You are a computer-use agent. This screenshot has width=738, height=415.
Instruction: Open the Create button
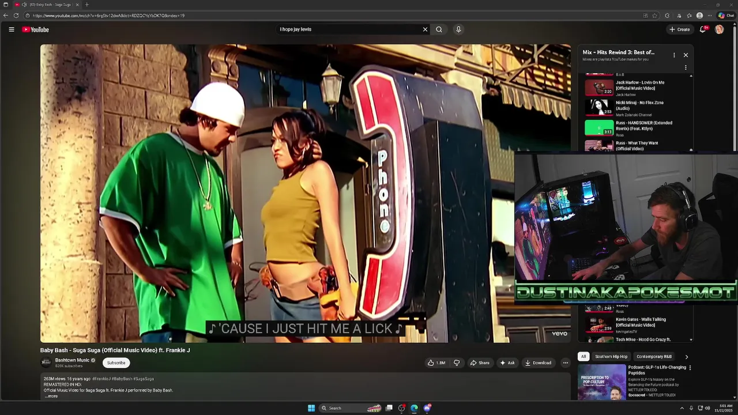point(680,29)
